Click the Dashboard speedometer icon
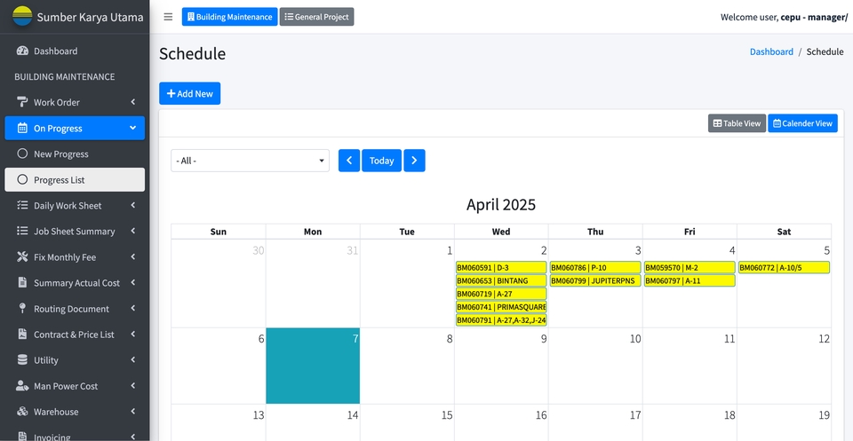This screenshot has width=853, height=441. pos(22,51)
